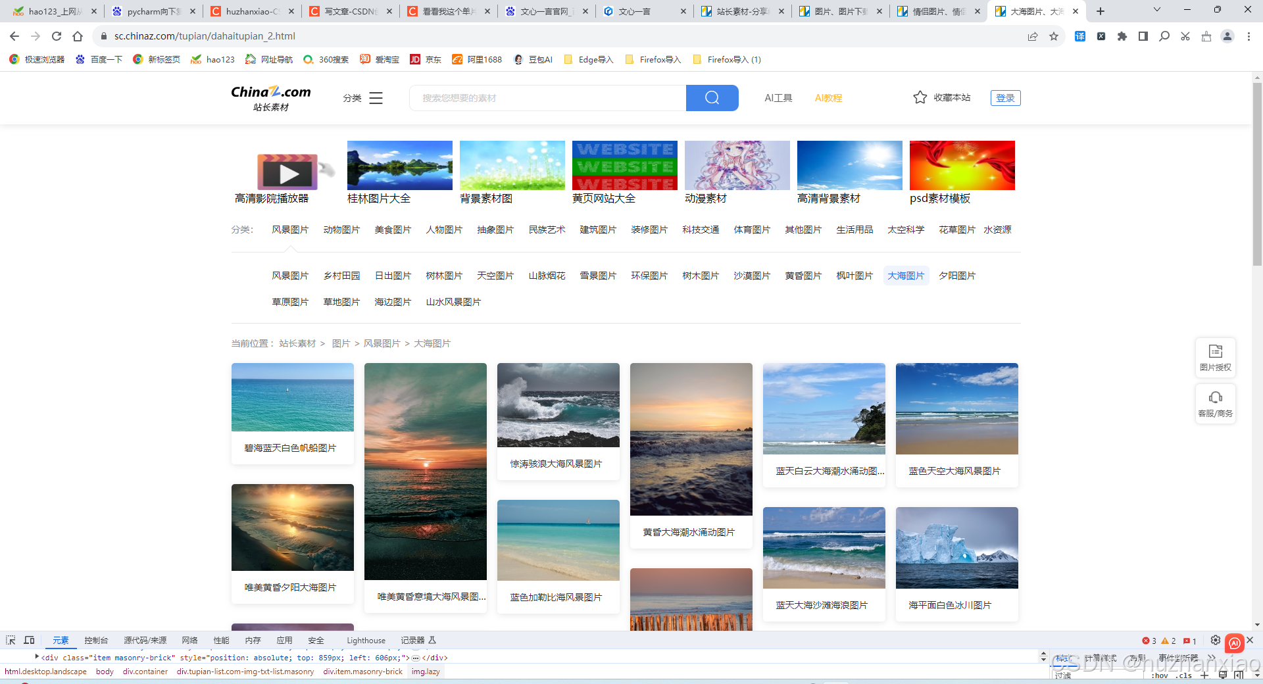
Task: Open the AI工具 link
Action: [x=778, y=98]
